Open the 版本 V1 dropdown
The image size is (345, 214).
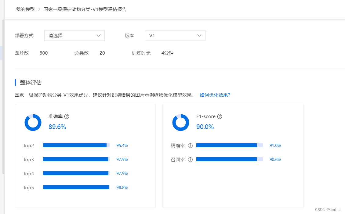pyautogui.click(x=175, y=36)
